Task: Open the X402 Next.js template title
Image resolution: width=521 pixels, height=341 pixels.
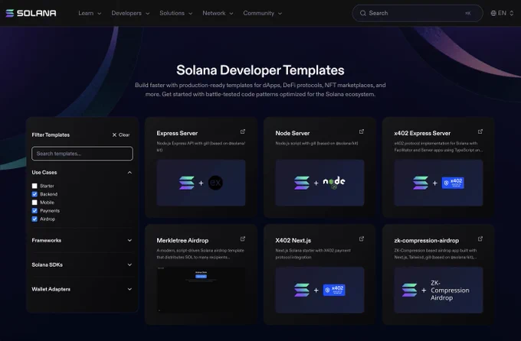Action: click(293, 241)
